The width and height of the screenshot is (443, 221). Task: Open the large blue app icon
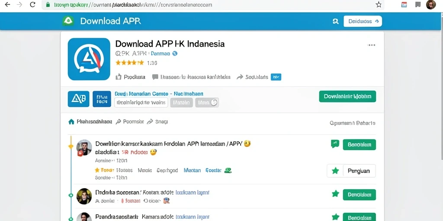[x=89, y=59]
